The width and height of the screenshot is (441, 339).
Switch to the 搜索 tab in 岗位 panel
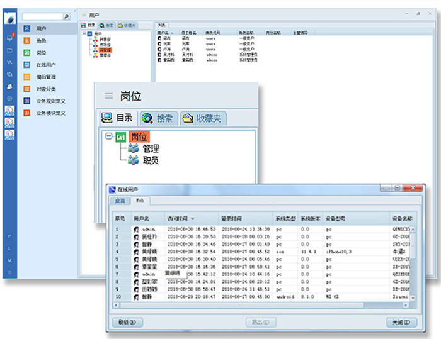[x=157, y=118]
